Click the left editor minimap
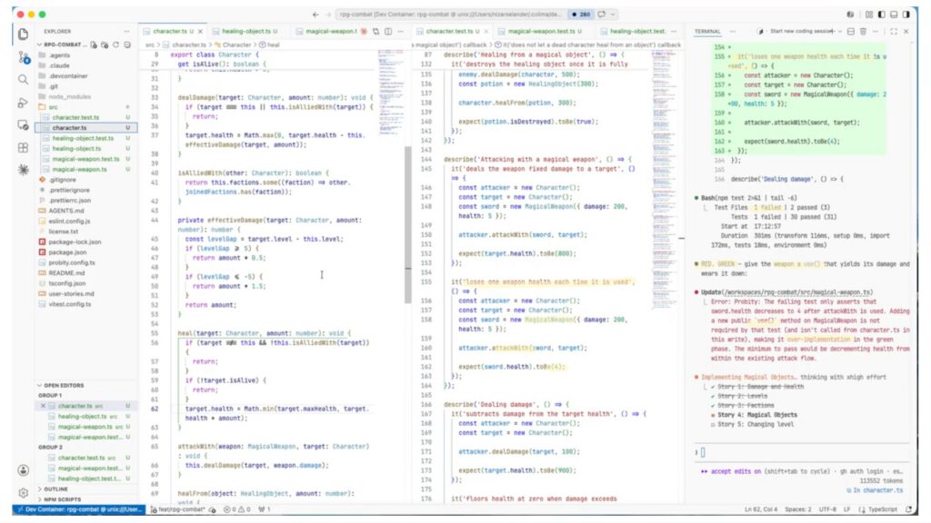Screen dimensions: 931x523 pos(391,92)
